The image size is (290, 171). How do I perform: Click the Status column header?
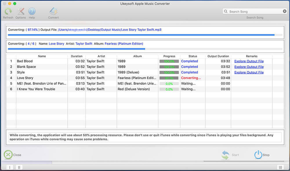(193, 56)
